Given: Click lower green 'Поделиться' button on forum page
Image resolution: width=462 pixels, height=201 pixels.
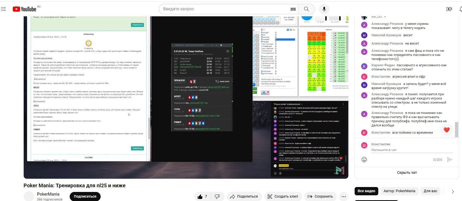Looking at the screenshot, I should pos(137,148).
